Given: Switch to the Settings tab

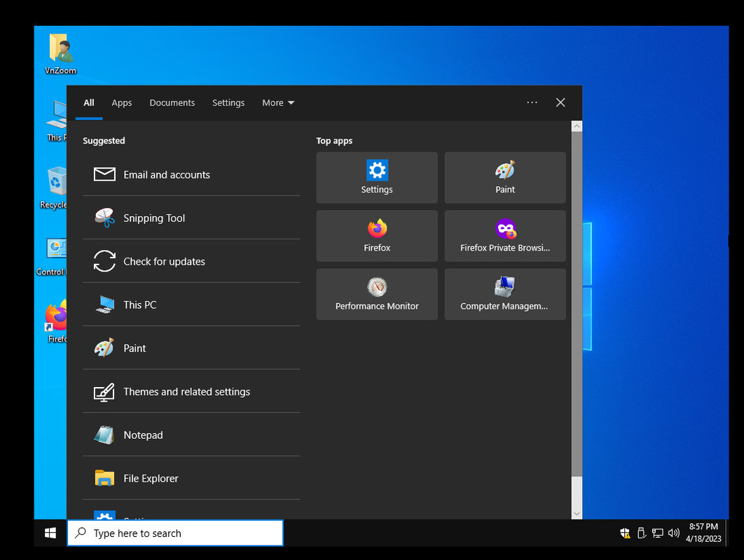Looking at the screenshot, I should (x=228, y=102).
